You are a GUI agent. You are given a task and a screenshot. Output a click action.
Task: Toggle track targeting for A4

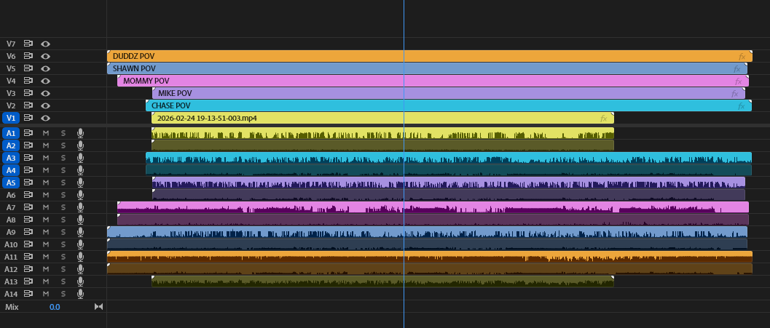[11, 170]
